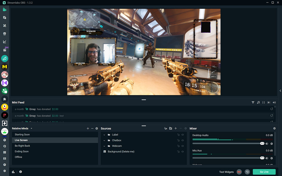Open the Themes wand icon in sidebar
This screenshot has width=282, height=176.
pyautogui.click(x=5, y=26)
